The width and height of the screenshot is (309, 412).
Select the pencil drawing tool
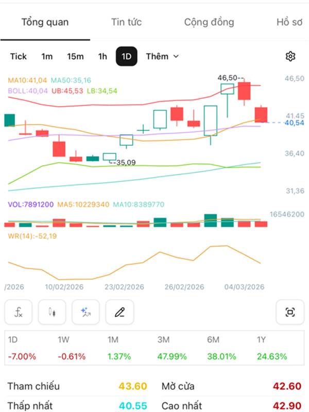(x=119, y=312)
